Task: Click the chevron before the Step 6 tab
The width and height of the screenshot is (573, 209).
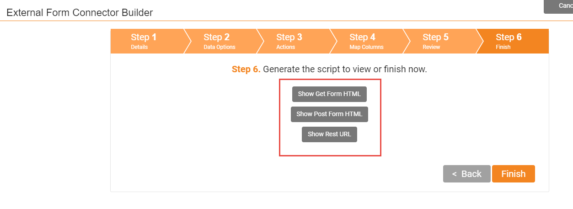Action: coord(480,41)
